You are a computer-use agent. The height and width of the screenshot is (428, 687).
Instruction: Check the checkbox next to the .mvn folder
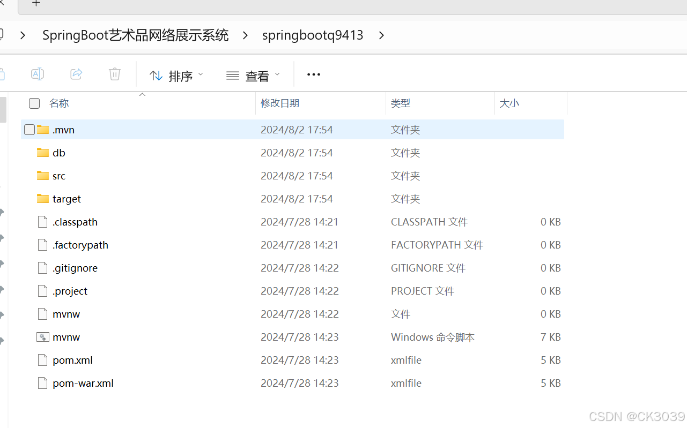29,129
